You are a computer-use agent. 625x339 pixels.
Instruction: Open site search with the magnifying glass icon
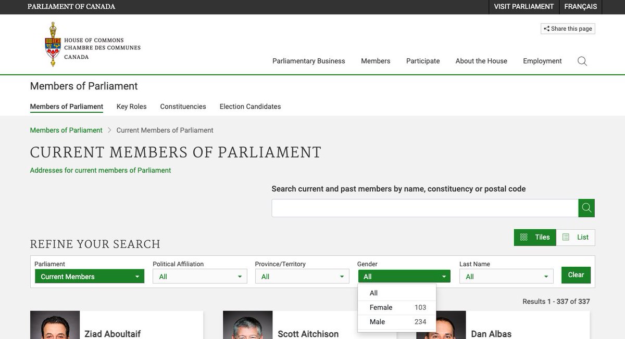582,61
